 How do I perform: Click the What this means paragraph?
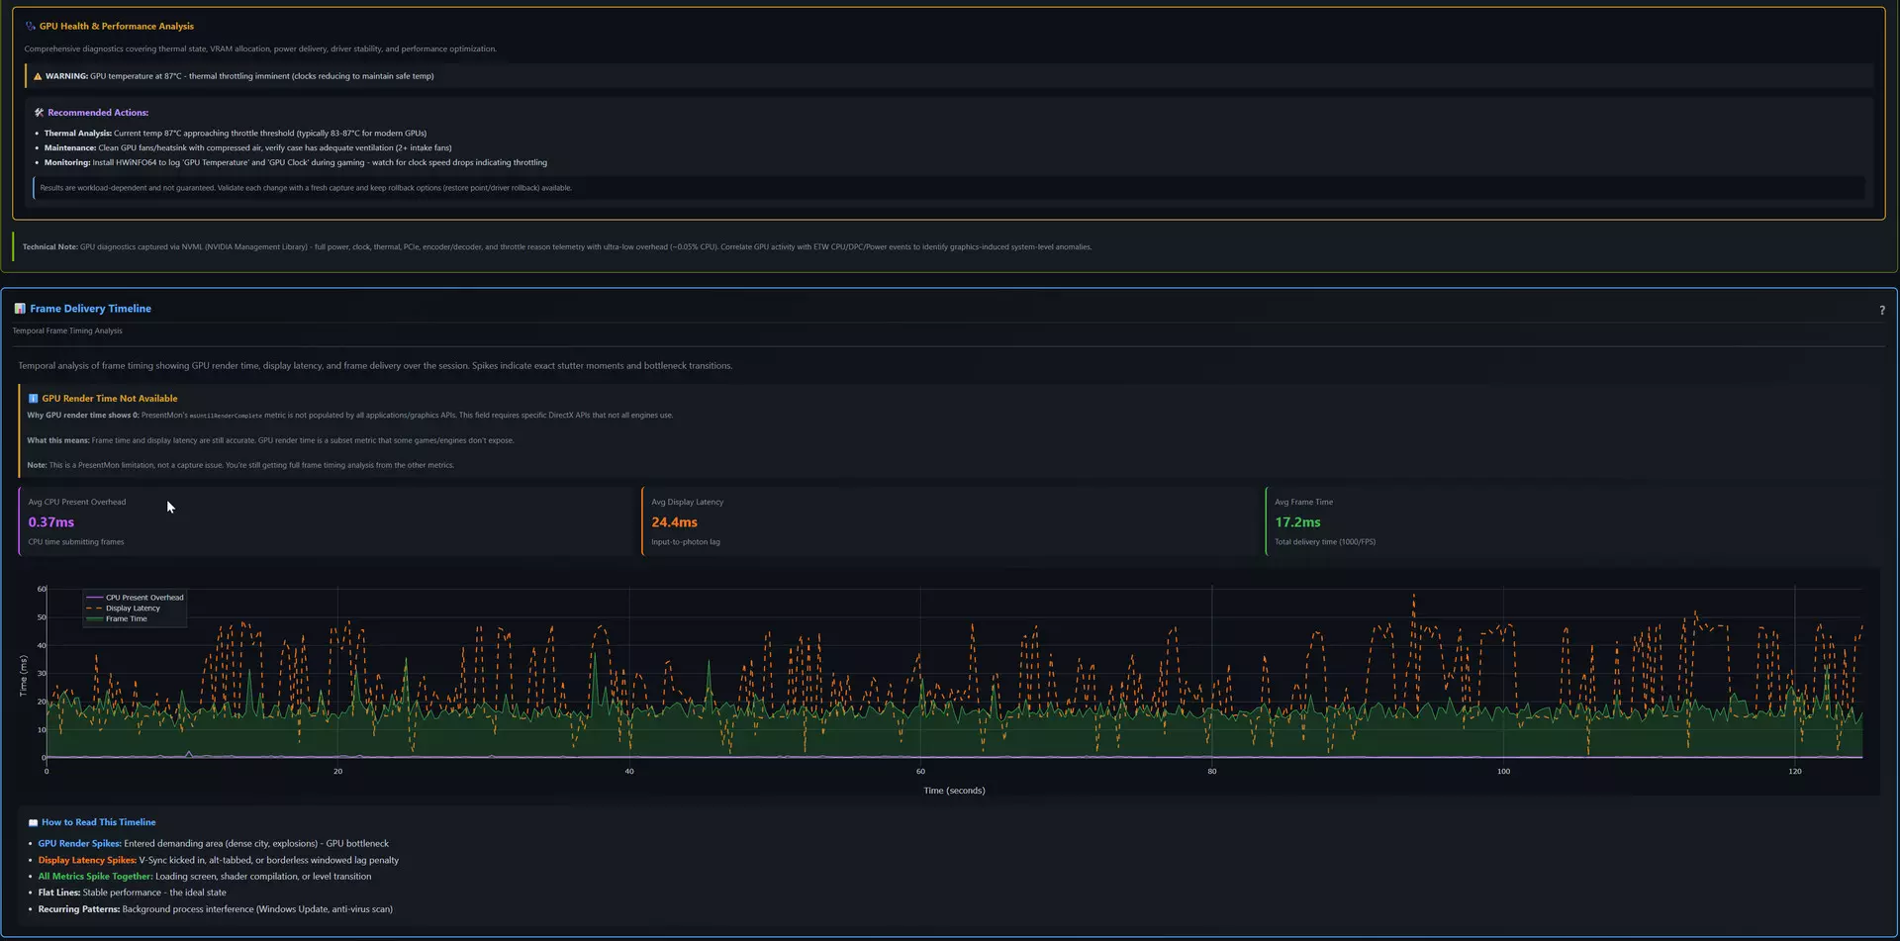(x=270, y=441)
